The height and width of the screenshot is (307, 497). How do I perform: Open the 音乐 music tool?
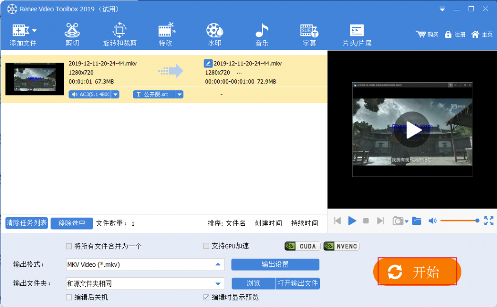pos(262,35)
